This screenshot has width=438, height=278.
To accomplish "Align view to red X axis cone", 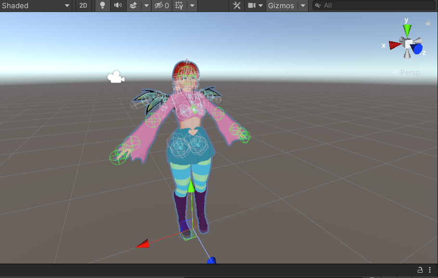I will pos(395,45).
